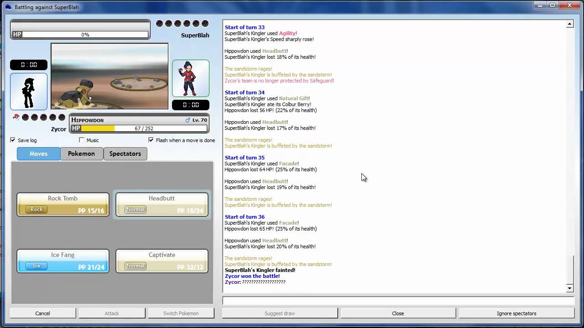Click the Lv. 70 level label

(200, 120)
